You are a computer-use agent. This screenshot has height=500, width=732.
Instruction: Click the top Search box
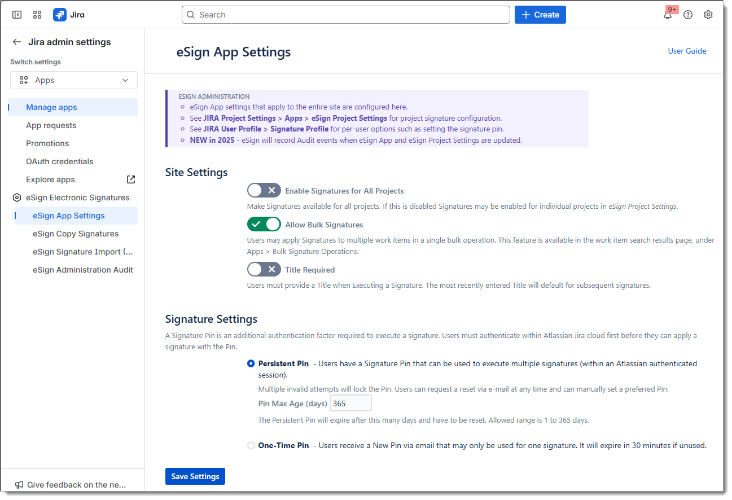(x=345, y=15)
